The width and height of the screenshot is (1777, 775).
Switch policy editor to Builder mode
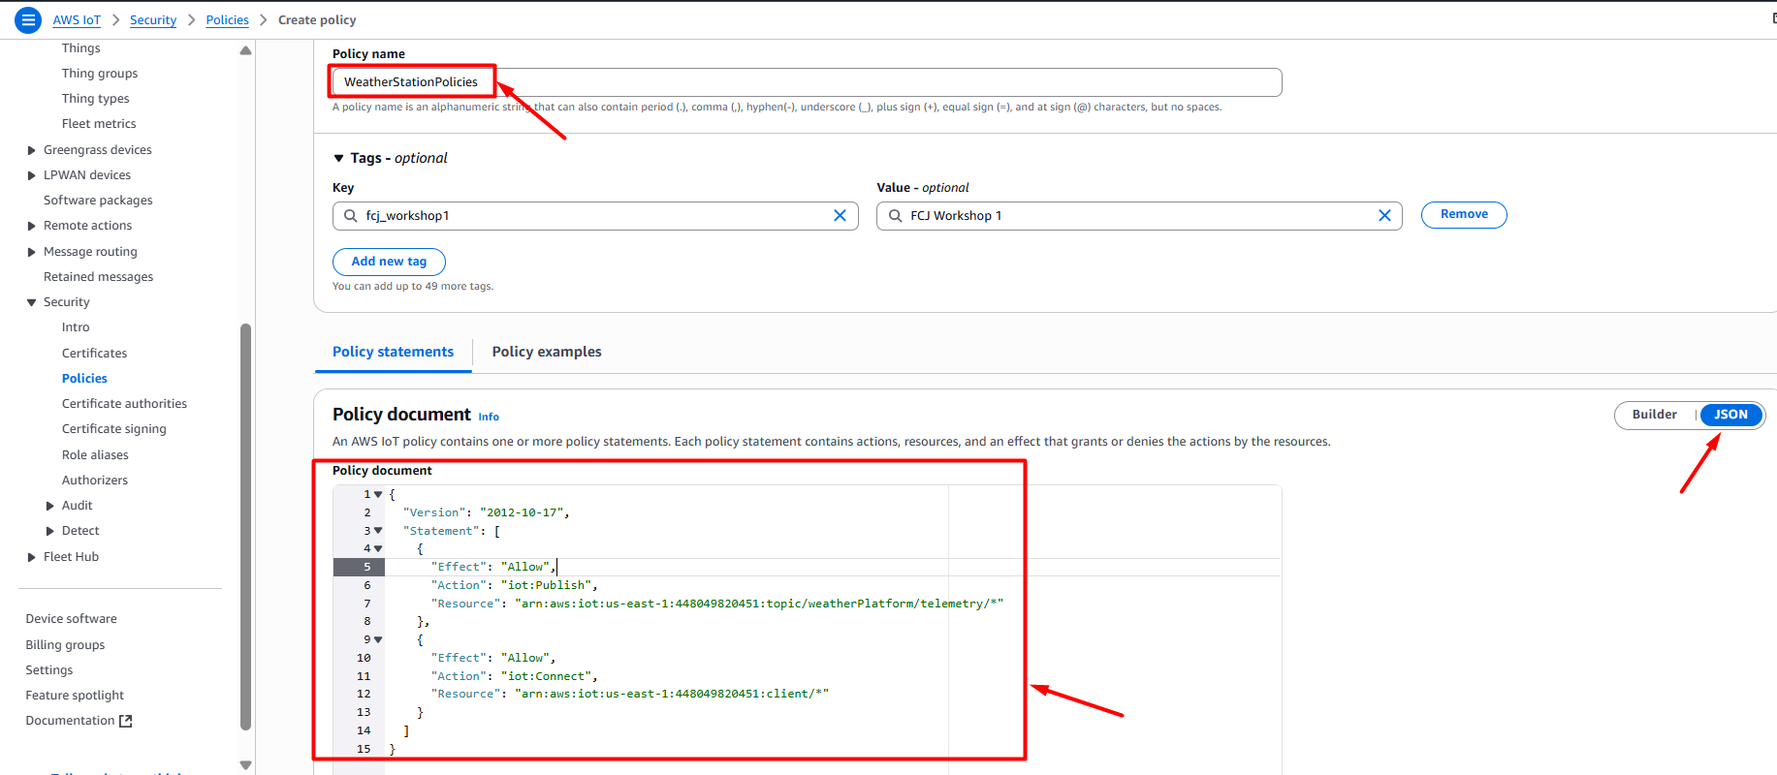click(x=1654, y=415)
